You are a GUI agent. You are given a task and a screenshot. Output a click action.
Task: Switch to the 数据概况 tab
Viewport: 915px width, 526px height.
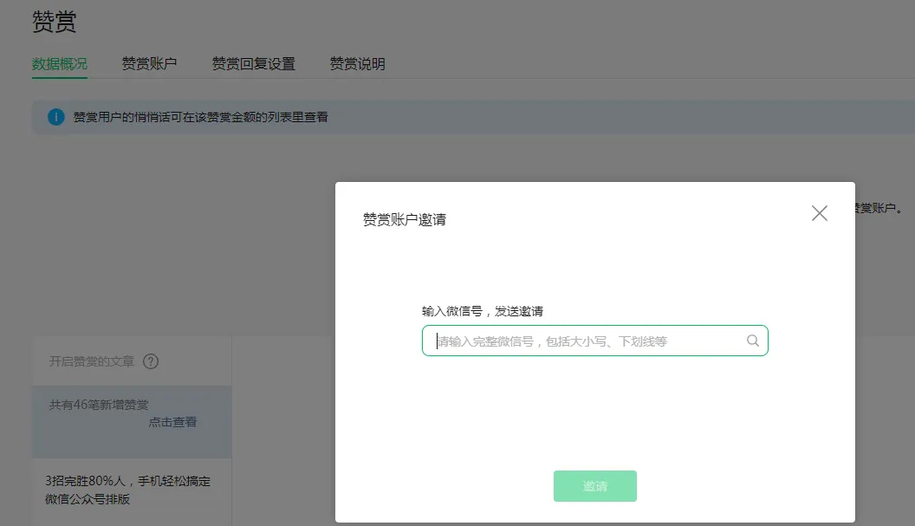[x=58, y=63]
